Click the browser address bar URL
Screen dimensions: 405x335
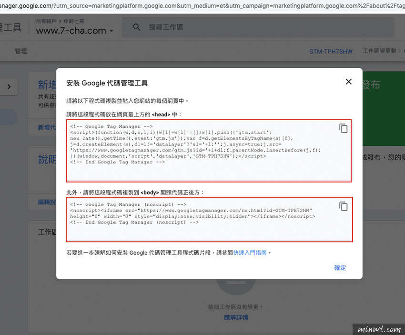pyautogui.click(x=202, y=6)
